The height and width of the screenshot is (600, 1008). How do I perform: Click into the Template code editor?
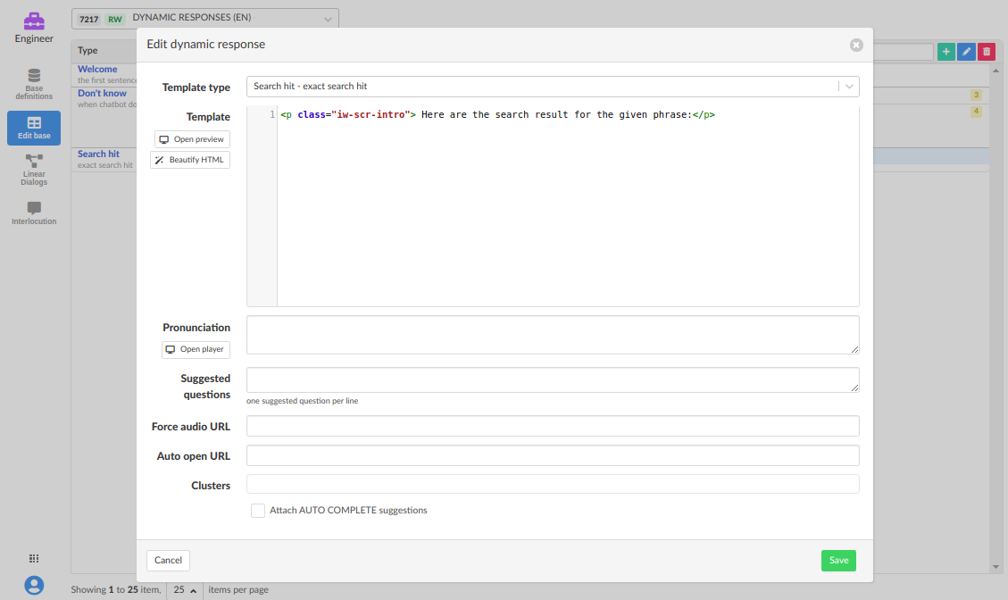pyautogui.click(x=568, y=205)
